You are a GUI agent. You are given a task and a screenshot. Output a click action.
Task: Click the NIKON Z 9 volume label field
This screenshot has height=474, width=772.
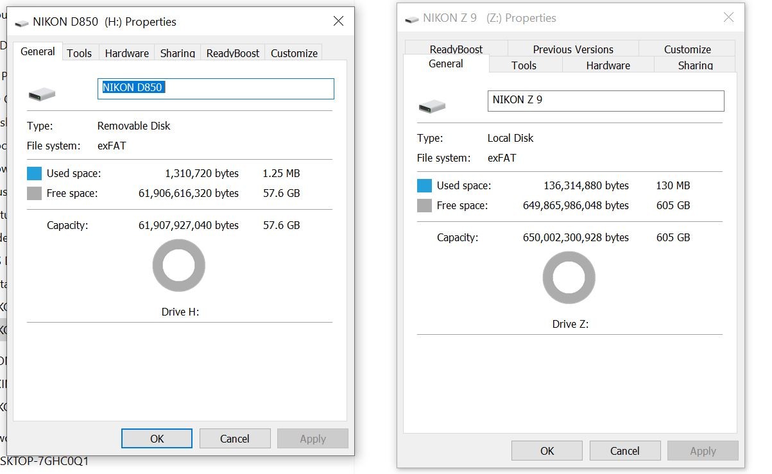click(x=605, y=101)
